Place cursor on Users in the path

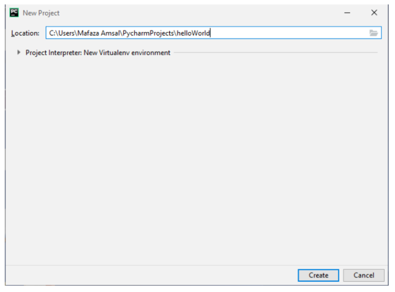(66, 33)
